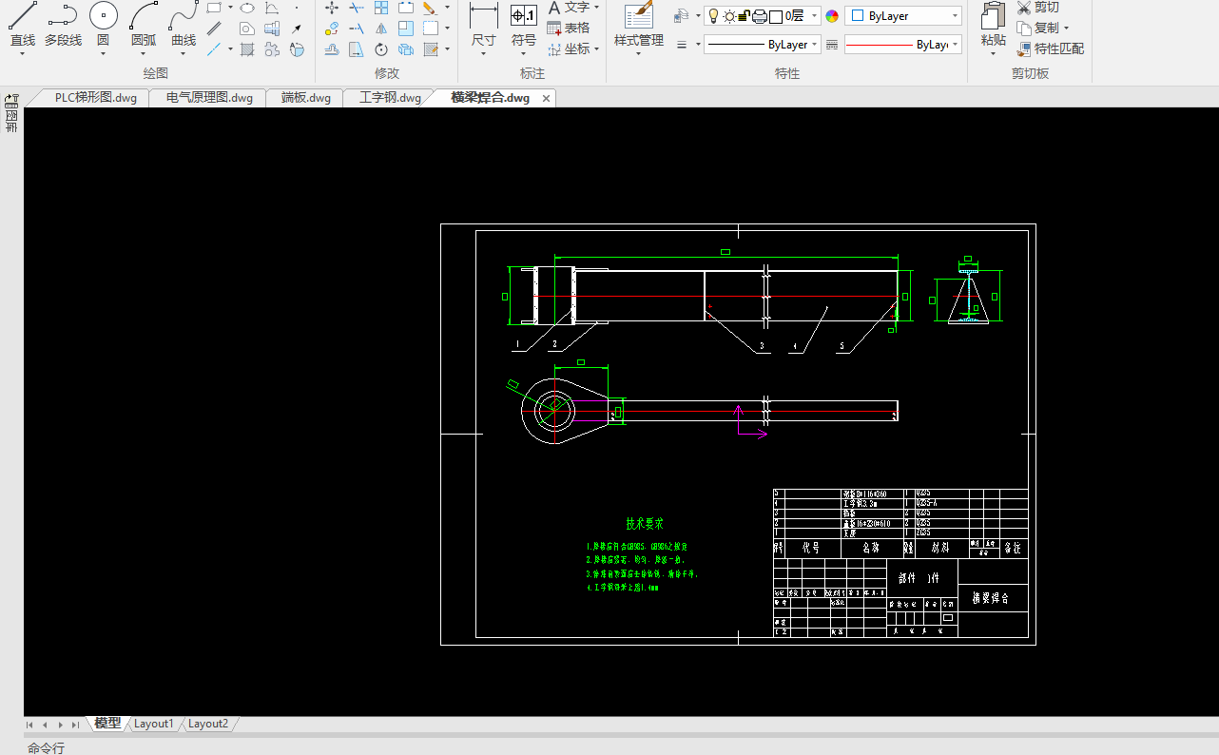Click the 尺寸 dimension tool
The width and height of the screenshot is (1219, 755).
tap(483, 25)
